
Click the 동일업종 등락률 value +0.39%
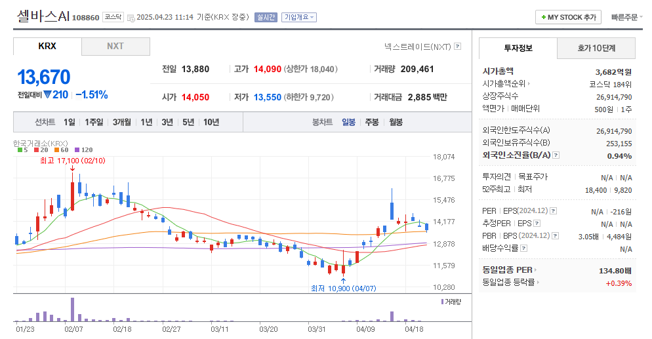[x=619, y=283]
